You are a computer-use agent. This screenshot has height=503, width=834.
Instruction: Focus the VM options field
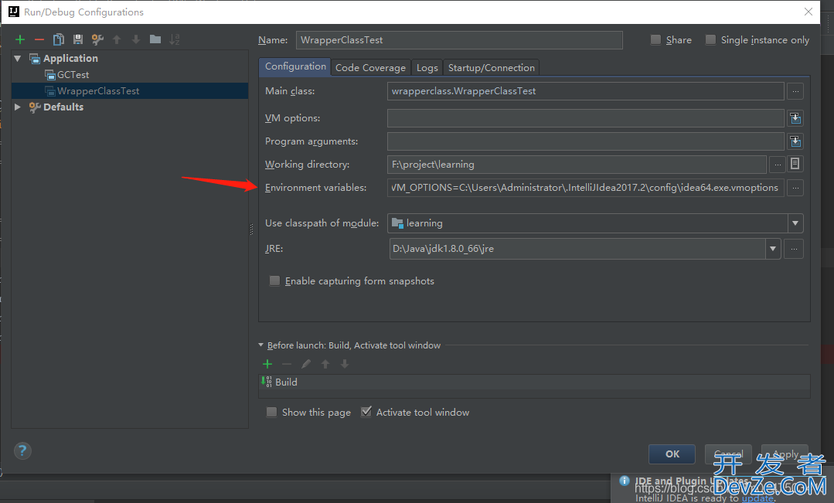[x=586, y=118]
